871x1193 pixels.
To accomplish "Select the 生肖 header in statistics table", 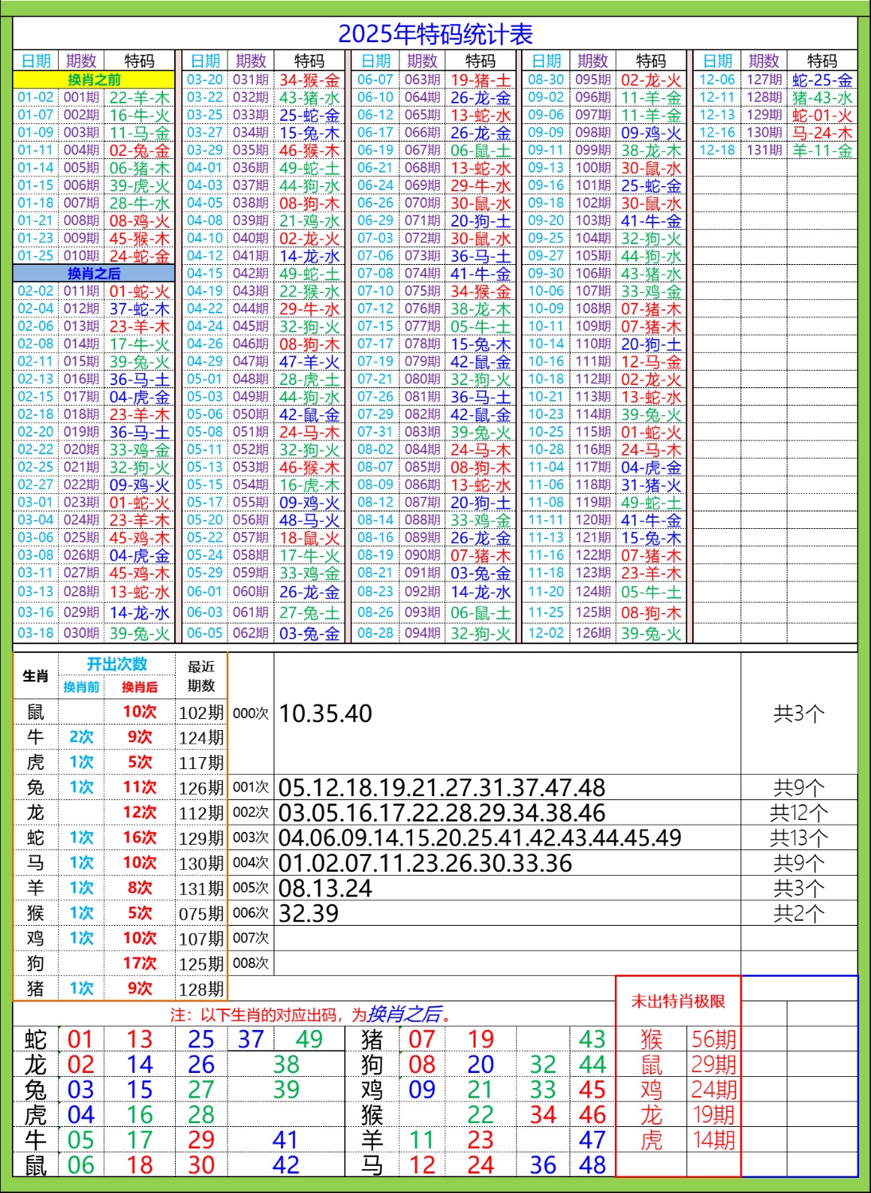I will click(x=35, y=676).
